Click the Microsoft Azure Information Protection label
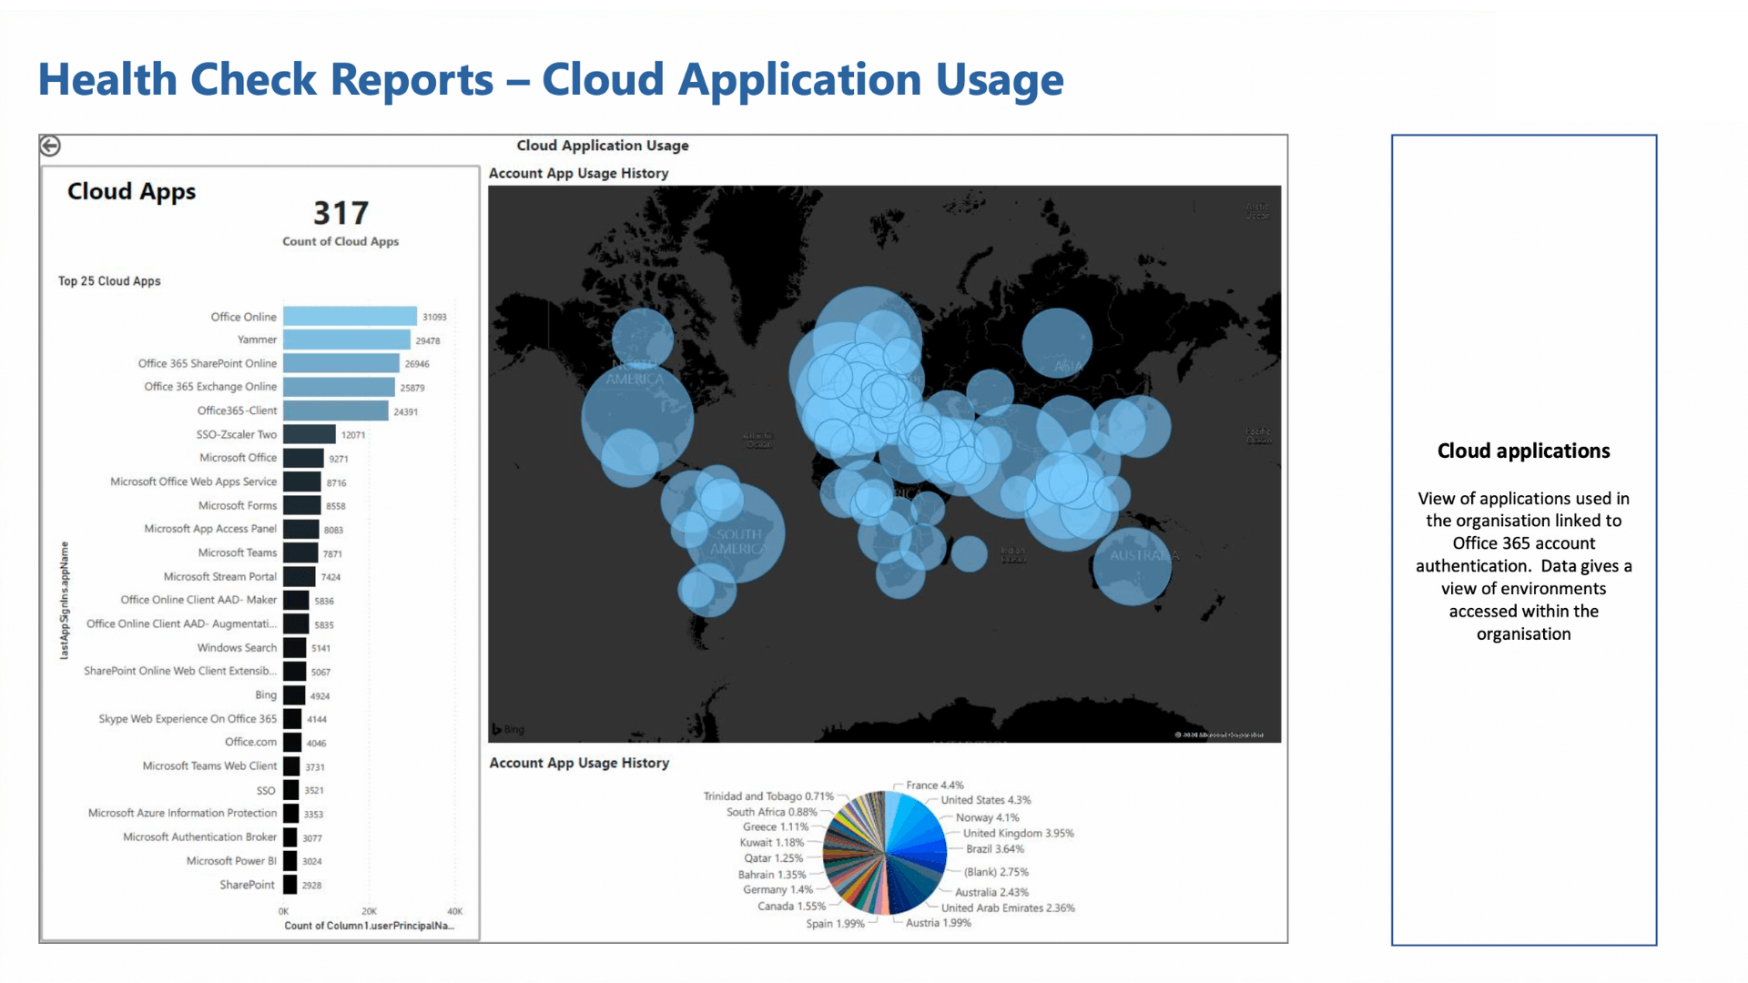Image resolution: width=1748 pixels, height=983 pixels. [x=182, y=813]
